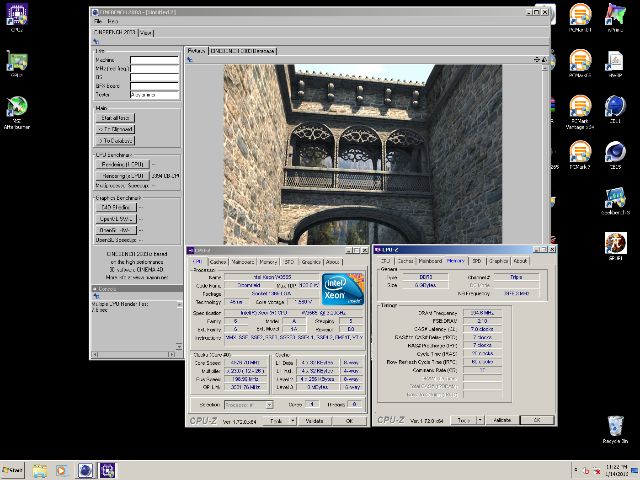Click Validate in right CPU-Z window

click(502, 420)
